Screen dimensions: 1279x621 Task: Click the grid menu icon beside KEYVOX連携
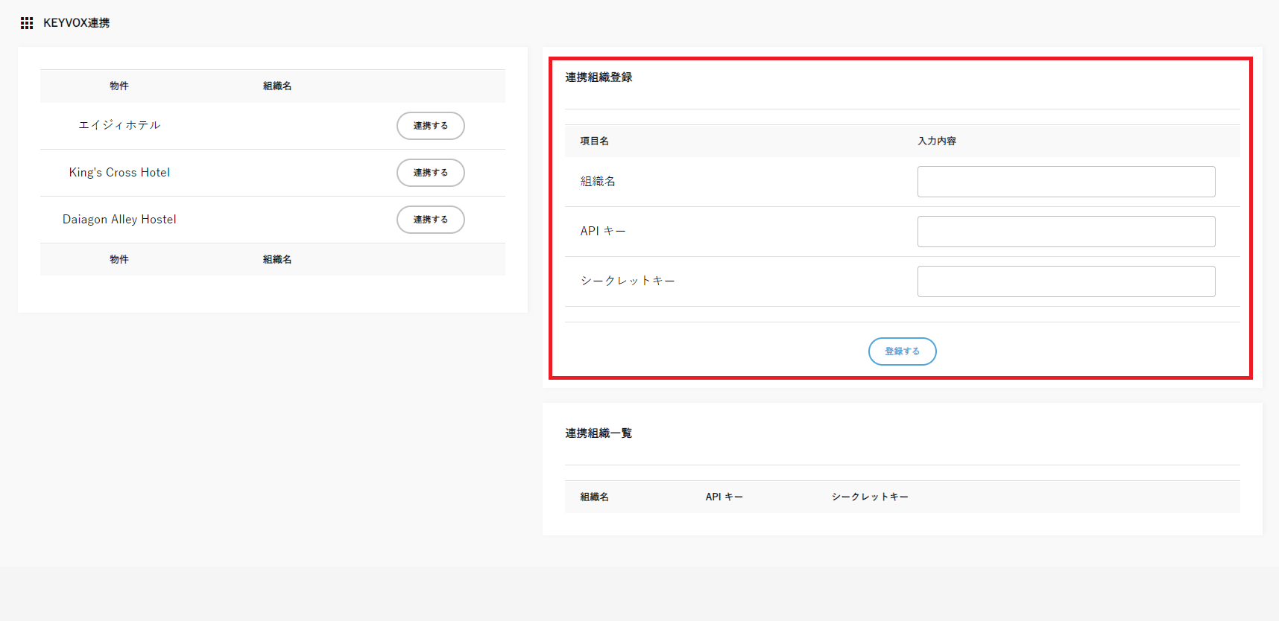coord(27,23)
